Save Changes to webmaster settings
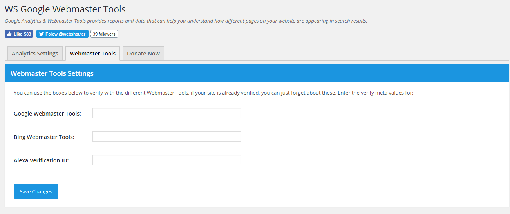510x214 pixels. (x=36, y=191)
